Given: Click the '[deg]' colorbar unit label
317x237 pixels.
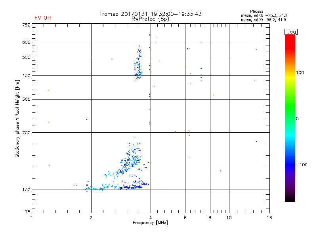Looking at the screenshot, I should pyautogui.click(x=291, y=32).
